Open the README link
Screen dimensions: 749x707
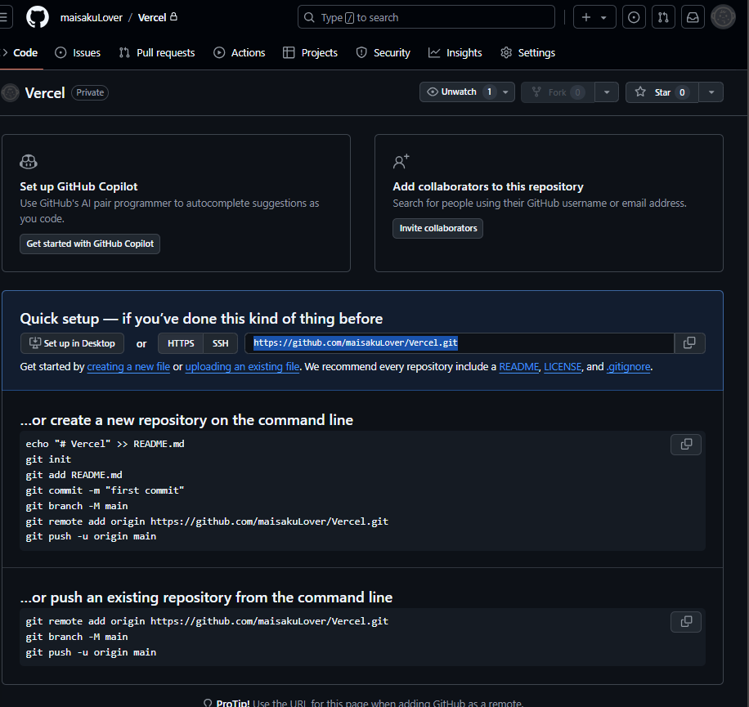click(518, 367)
